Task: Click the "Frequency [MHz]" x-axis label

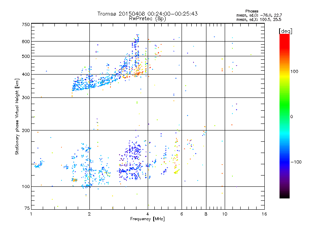Action: (147, 219)
